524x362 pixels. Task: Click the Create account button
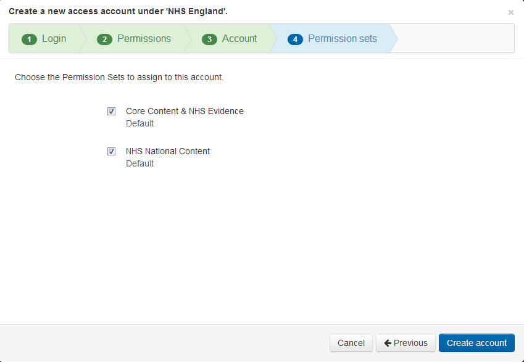pyautogui.click(x=476, y=343)
